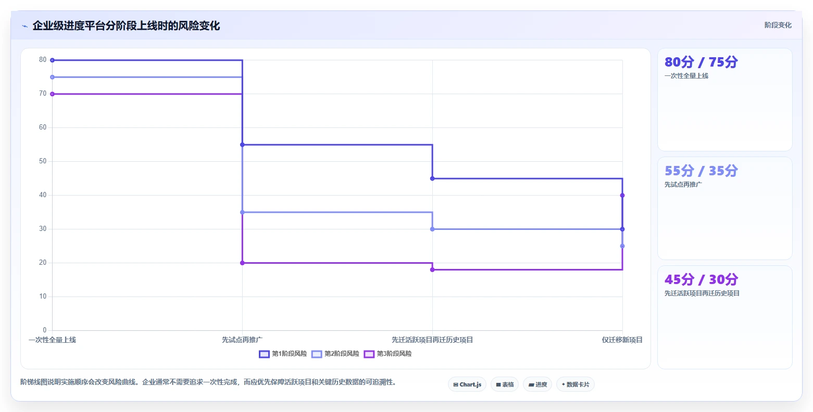This screenshot has width=813, height=412.
Task: Click the x-axis label 一次性全量上线
Action: (52, 340)
